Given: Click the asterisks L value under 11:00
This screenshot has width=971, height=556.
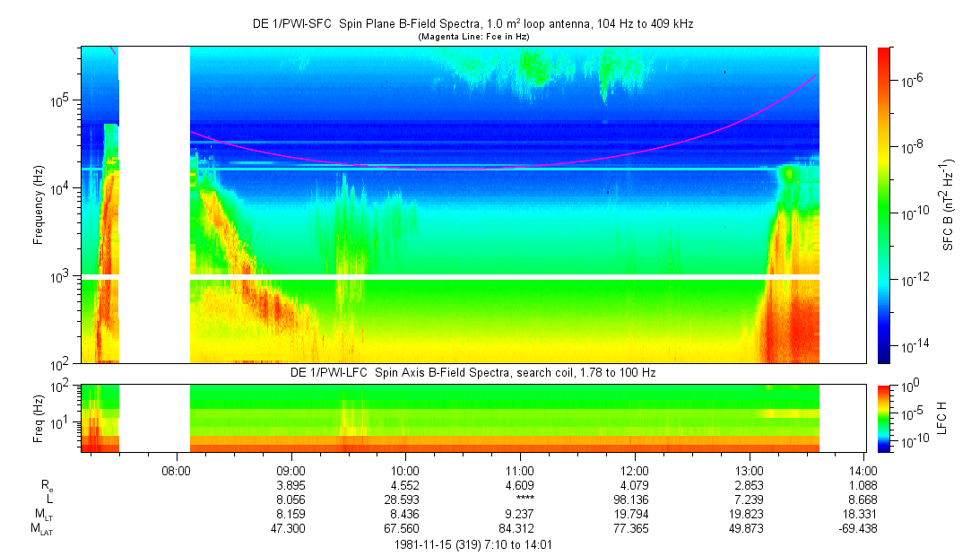Looking at the screenshot, I should 519,500.
